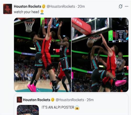The width and height of the screenshot is (131, 115).
Task: Click the bowing person emoji in tweet
Action: pyautogui.click(x=42, y=12)
